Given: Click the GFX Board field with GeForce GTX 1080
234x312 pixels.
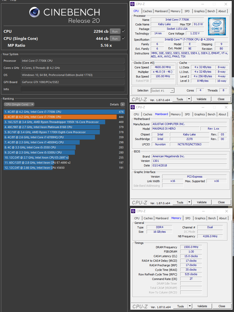Looking at the screenshot, I should (73, 82).
